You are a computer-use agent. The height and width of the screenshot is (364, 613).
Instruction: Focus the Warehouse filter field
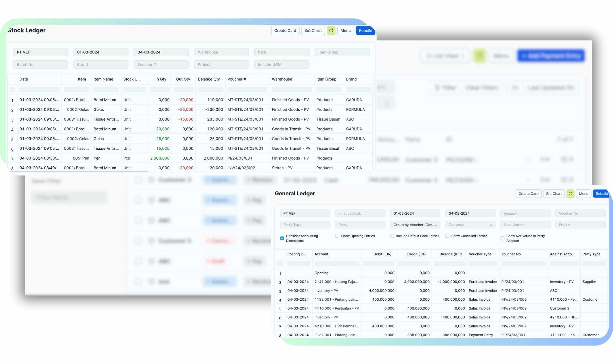coord(221,52)
